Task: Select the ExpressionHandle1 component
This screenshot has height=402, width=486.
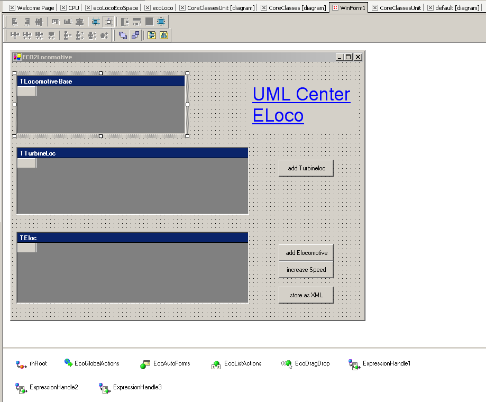Action: pyautogui.click(x=354, y=364)
